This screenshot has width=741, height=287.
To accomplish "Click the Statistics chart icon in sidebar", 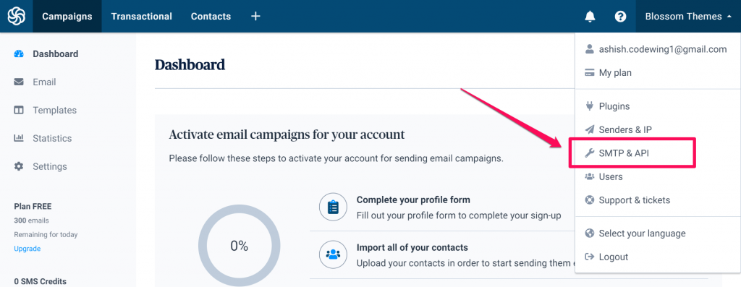I will [18, 138].
